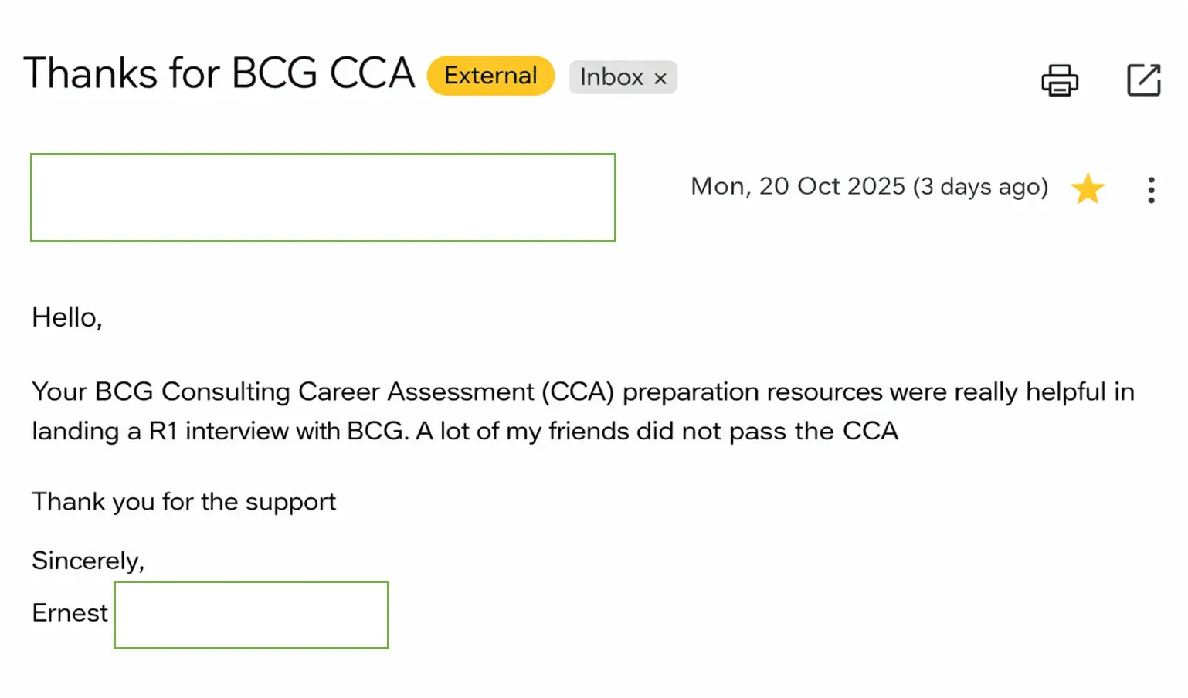The width and height of the screenshot is (1188, 698).
Task: Open the email in a new window
Action: point(1143,80)
